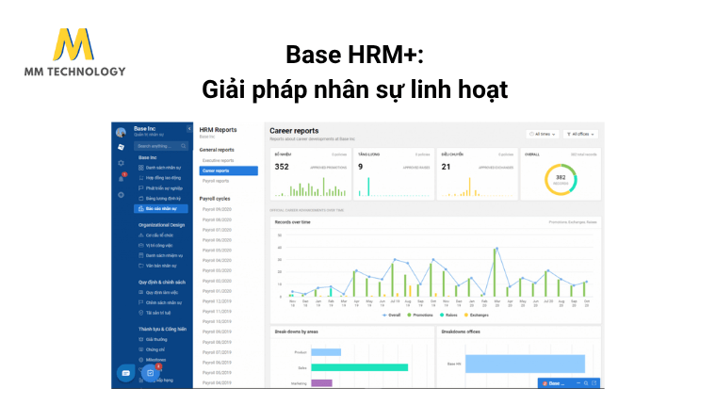Click the org-chart icon beside 'Cơ cấu tổ chức'
716x405 pixels.
pyautogui.click(x=141, y=235)
